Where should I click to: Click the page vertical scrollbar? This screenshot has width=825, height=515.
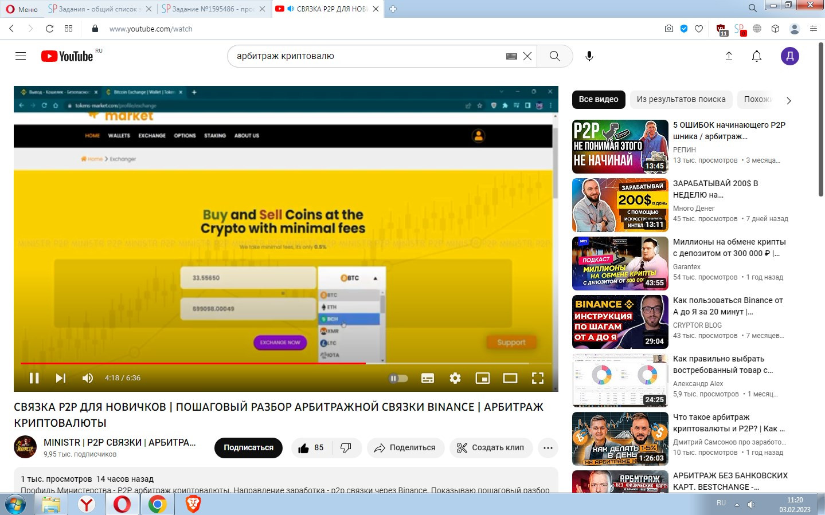822,119
